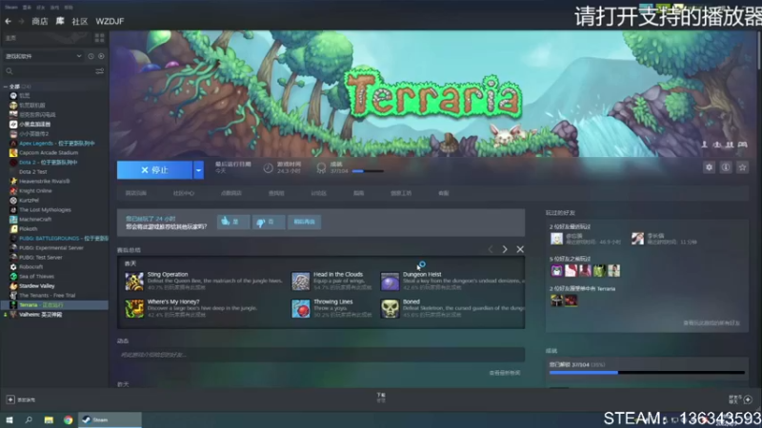This screenshot has height=428, width=762.
Task: Select Capcom Arcade Stadium in library list
Action: (49, 152)
